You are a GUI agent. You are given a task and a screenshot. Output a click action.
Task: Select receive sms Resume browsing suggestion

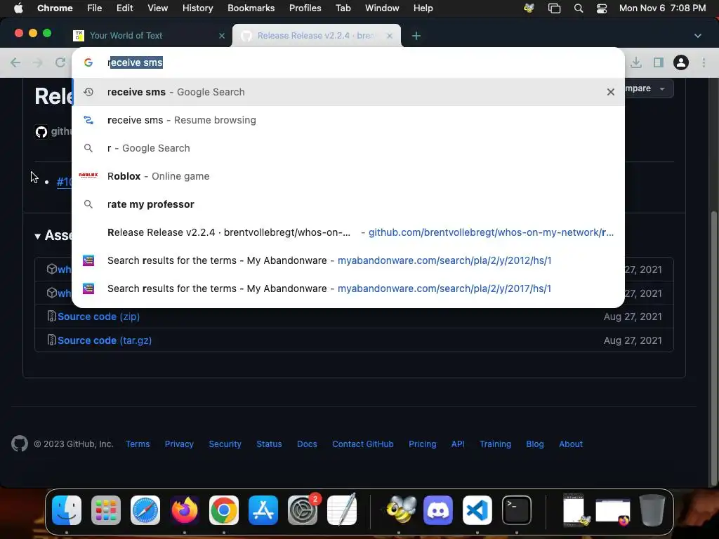[x=348, y=120]
